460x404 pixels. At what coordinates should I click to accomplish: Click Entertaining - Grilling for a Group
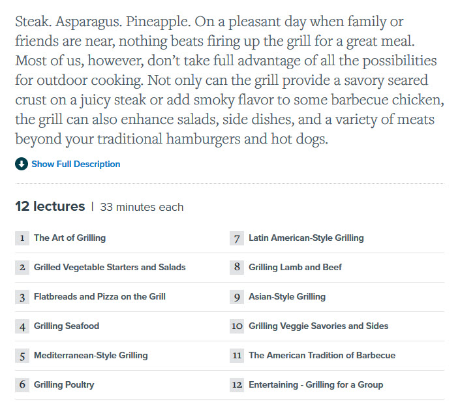tap(316, 384)
